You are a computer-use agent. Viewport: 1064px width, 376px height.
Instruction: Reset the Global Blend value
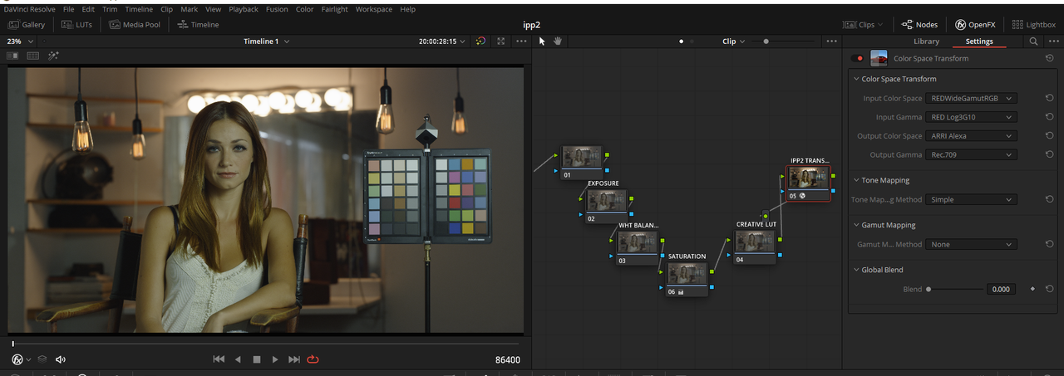1050,289
